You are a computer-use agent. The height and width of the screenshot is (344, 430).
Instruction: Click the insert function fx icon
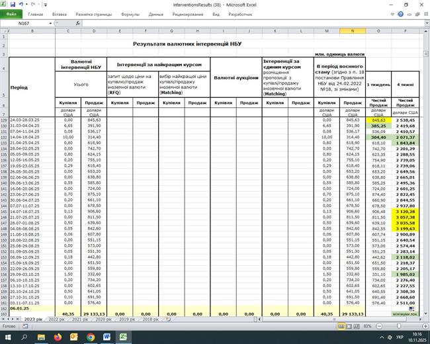point(79,23)
